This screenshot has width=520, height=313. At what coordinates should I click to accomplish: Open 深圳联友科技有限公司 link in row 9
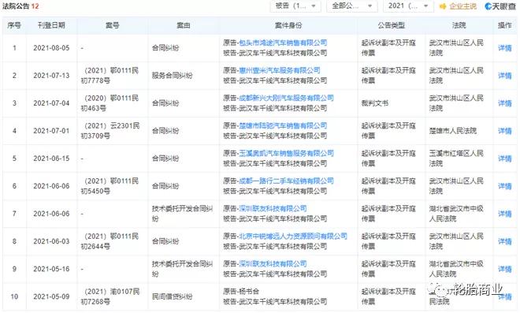pyautogui.click(x=273, y=263)
